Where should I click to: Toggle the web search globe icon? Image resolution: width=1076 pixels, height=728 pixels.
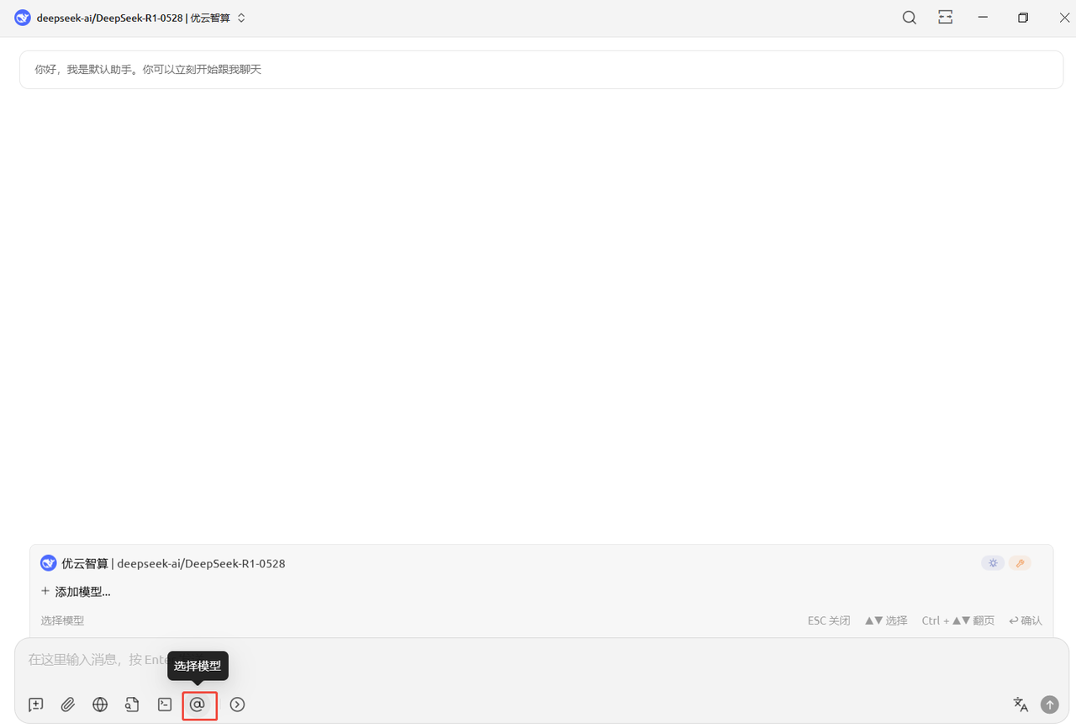(x=100, y=704)
